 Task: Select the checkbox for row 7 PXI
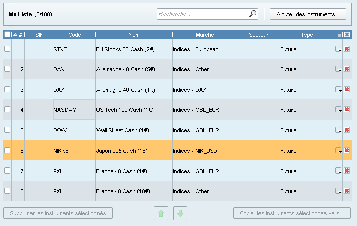click(7, 171)
